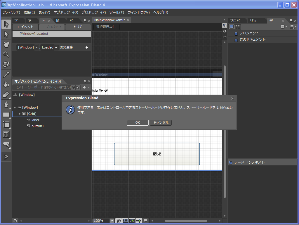
Task: Open the ファイル(F) menu
Action: (x=11, y=12)
